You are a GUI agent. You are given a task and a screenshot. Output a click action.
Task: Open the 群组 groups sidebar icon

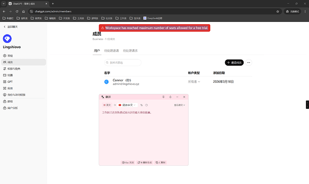click(5, 102)
